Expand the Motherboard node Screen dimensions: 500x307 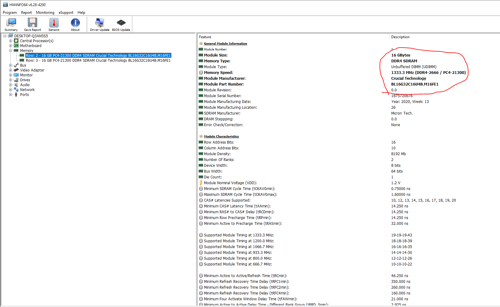coord(10,46)
